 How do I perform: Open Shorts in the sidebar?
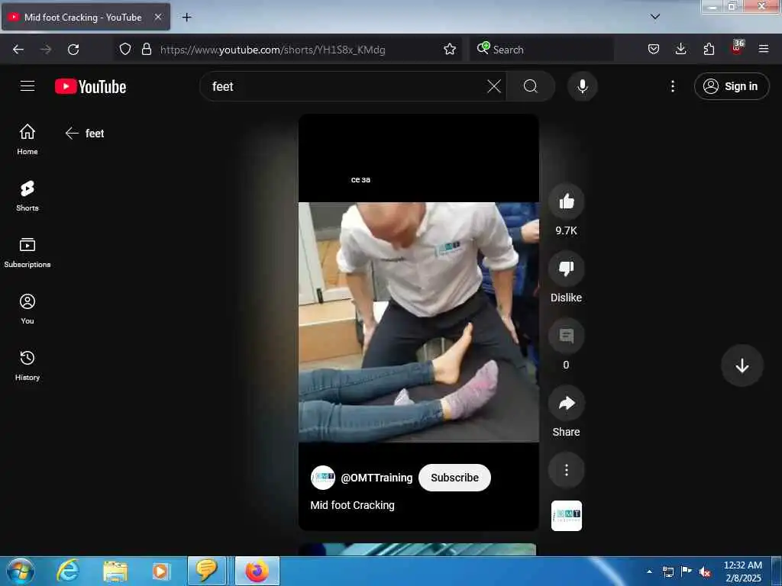tap(27, 196)
